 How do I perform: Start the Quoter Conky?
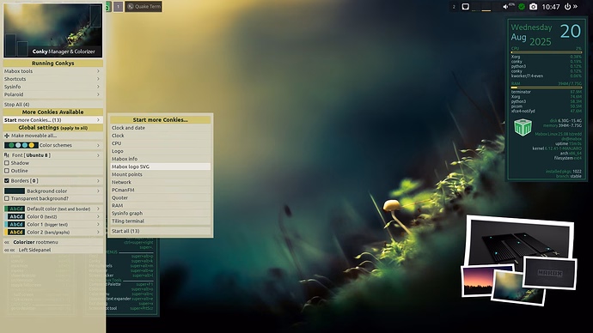click(x=161, y=198)
